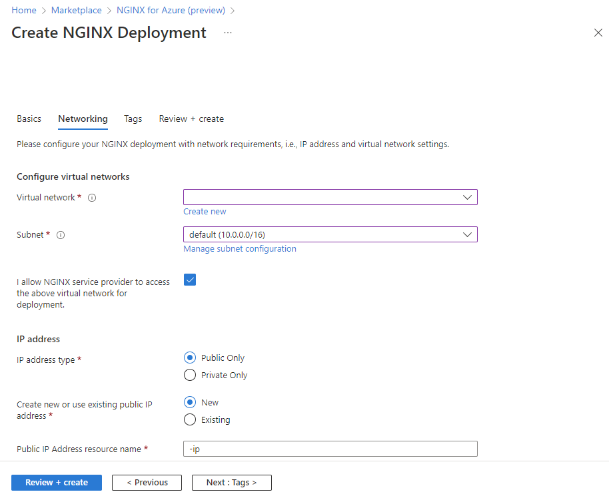Open Manage subnet configuration link
This screenshot has width=609, height=498.
point(240,249)
